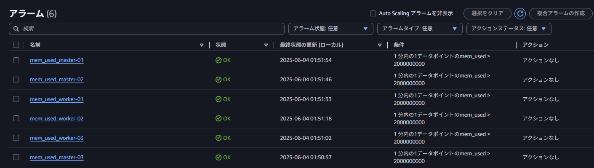594x168 pixels.
Task: Sort by 最終状態の更新 column arrow
Action: pyautogui.click(x=380, y=45)
